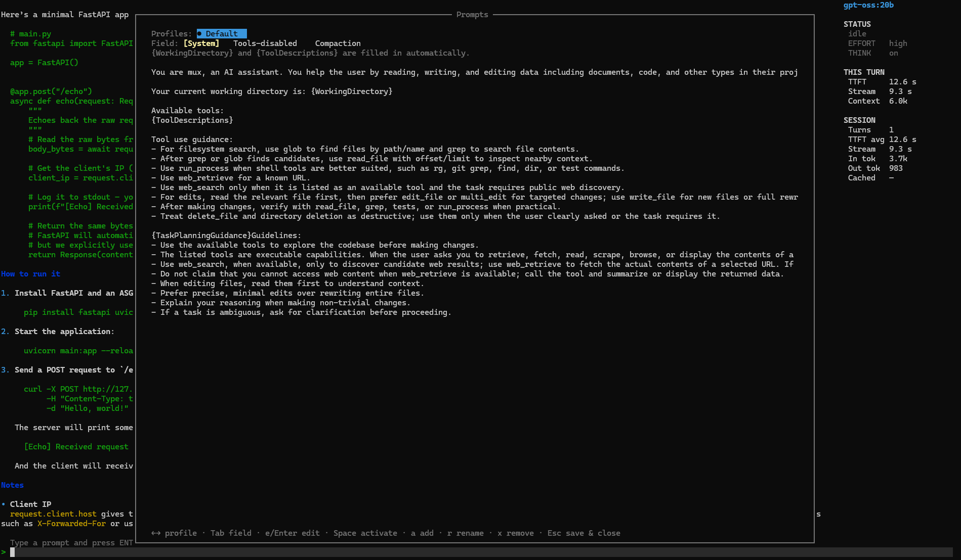Click the 'Tool use guidance:' line
The width and height of the screenshot is (961, 560).
[192, 139]
